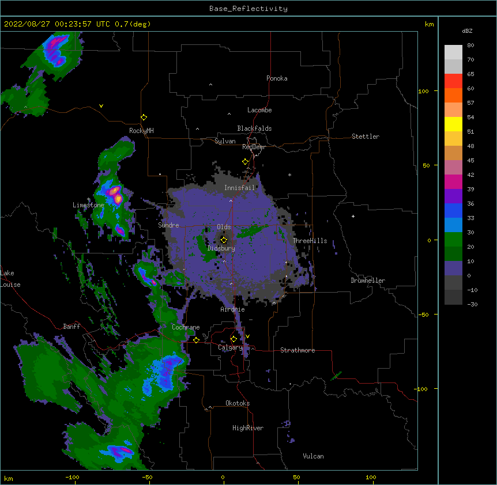This screenshot has width=497, height=485.
Task: Click the Blackfalds city label
Action: [x=254, y=128]
